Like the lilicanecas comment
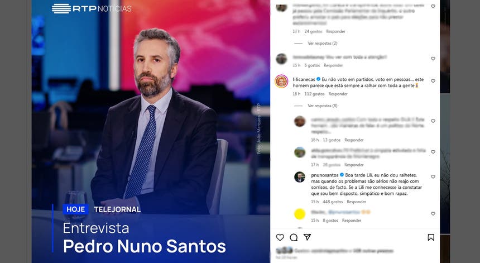 pos(433,81)
